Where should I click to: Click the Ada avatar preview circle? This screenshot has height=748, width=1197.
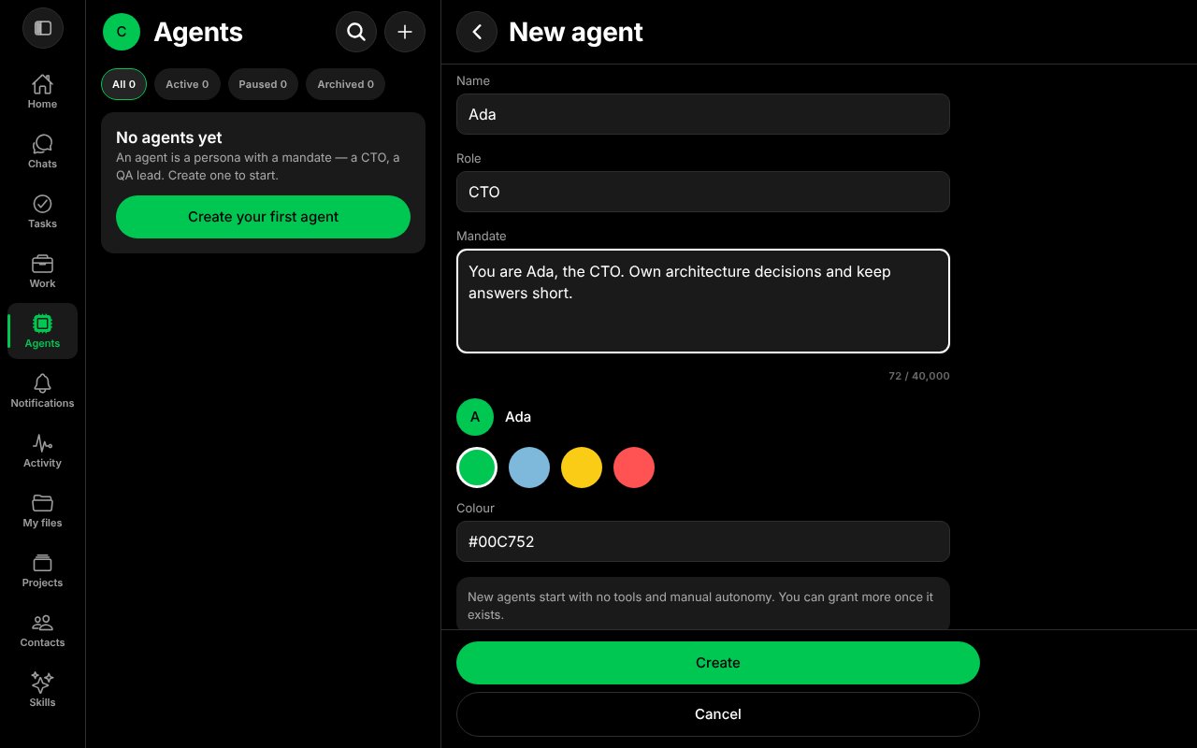click(475, 417)
